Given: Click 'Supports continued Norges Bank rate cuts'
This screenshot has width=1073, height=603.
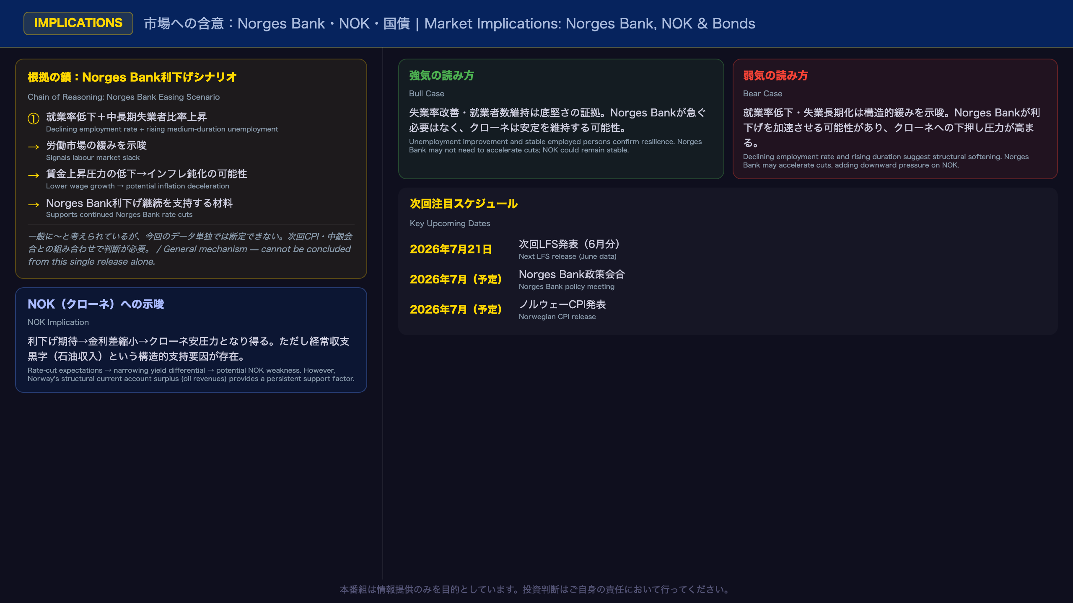Looking at the screenshot, I should point(119,214).
